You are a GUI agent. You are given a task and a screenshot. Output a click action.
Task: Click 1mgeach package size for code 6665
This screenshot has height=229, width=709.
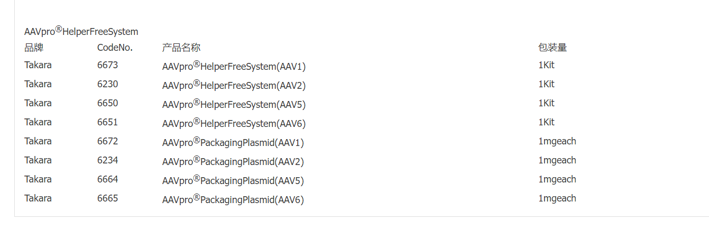(x=557, y=198)
